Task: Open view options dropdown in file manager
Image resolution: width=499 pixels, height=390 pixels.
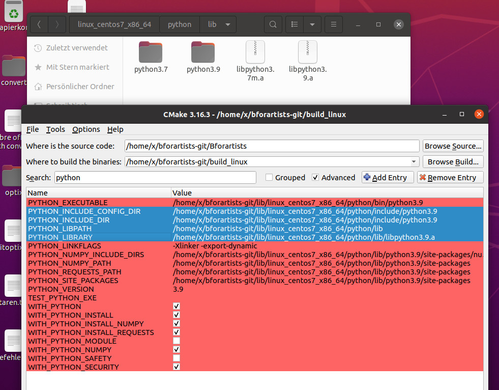Action: coord(312,24)
